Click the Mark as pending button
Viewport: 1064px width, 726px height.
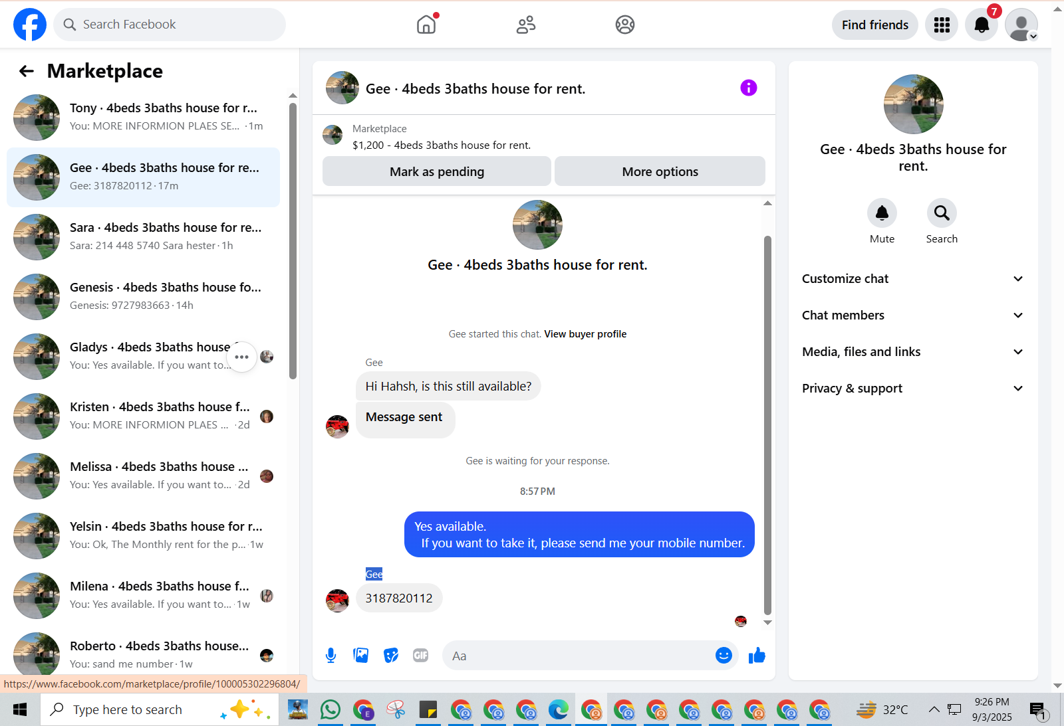click(x=437, y=171)
